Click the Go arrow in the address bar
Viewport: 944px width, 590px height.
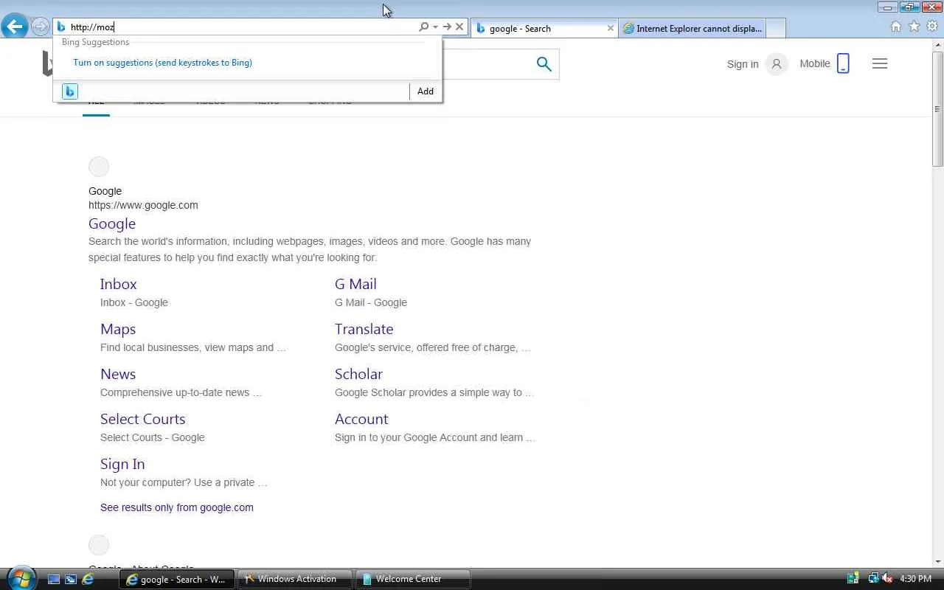tap(447, 27)
